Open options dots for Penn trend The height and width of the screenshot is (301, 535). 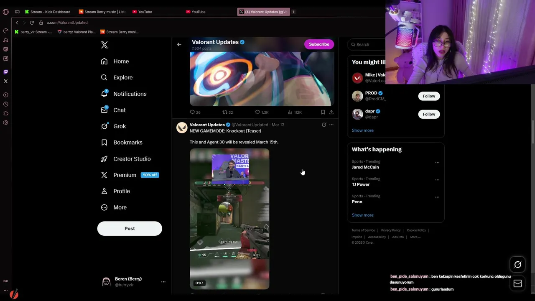[437, 197]
